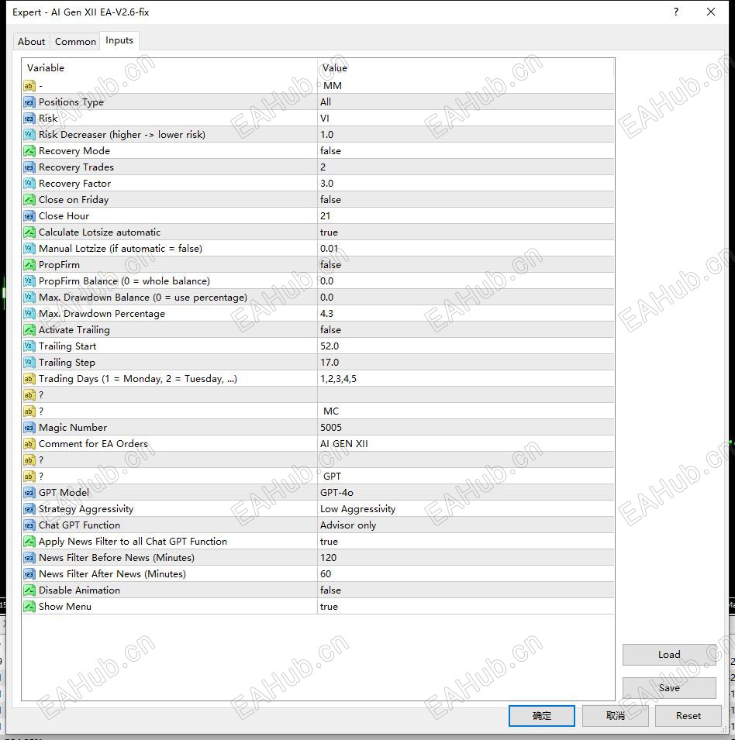Edit Recovery Factor value 3.0
Viewport: 735px width, 740px height.
coord(466,184)
